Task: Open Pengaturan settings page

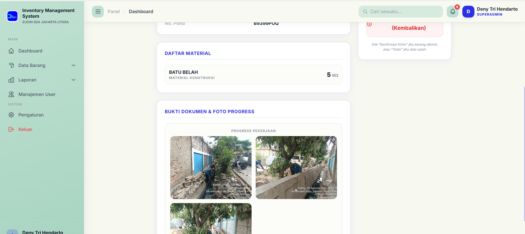Action: tap(42, 115)
